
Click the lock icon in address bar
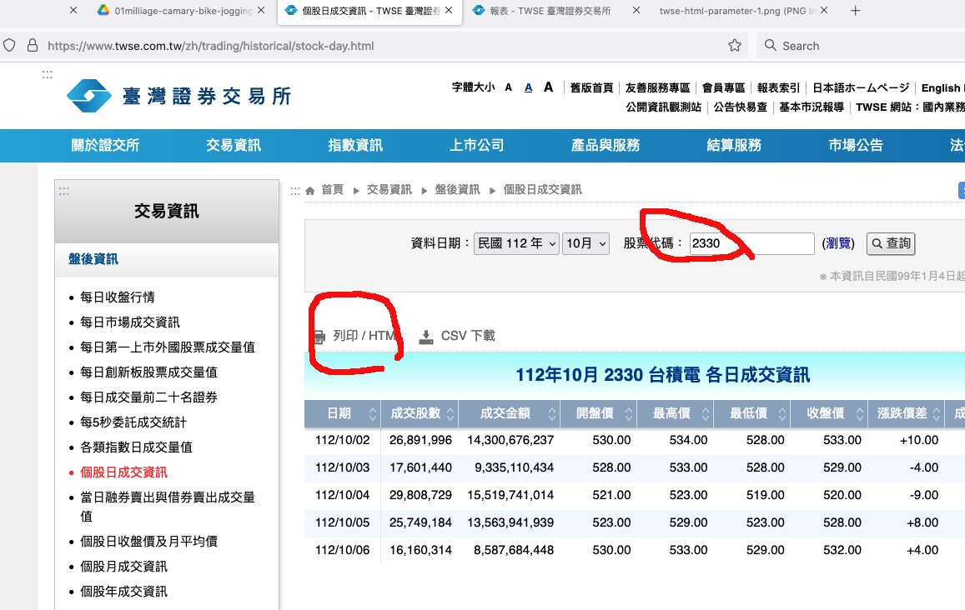click(33, 46)
